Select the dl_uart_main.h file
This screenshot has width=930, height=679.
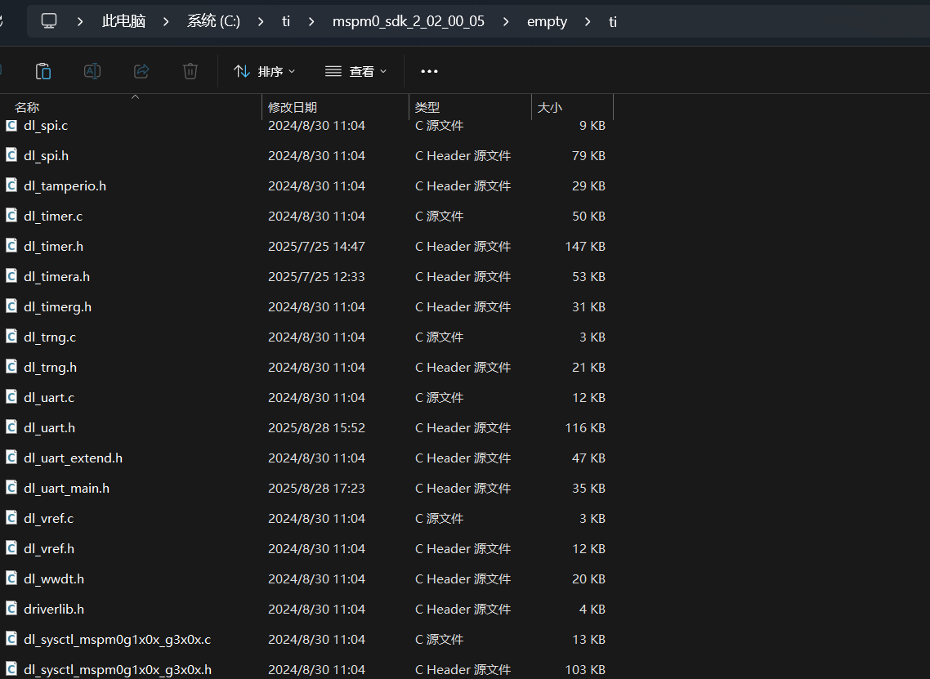(x=66, y=488)
